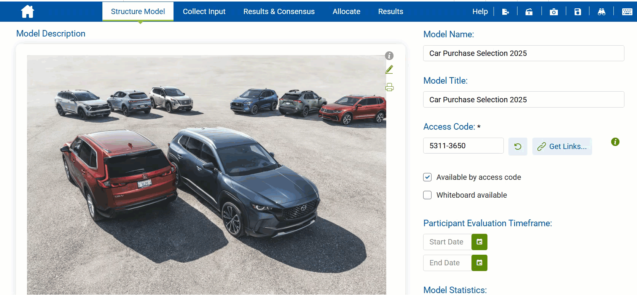Screen dimensions: 637x295
Task: Click the export file icon in top bar
Action: 505,12
